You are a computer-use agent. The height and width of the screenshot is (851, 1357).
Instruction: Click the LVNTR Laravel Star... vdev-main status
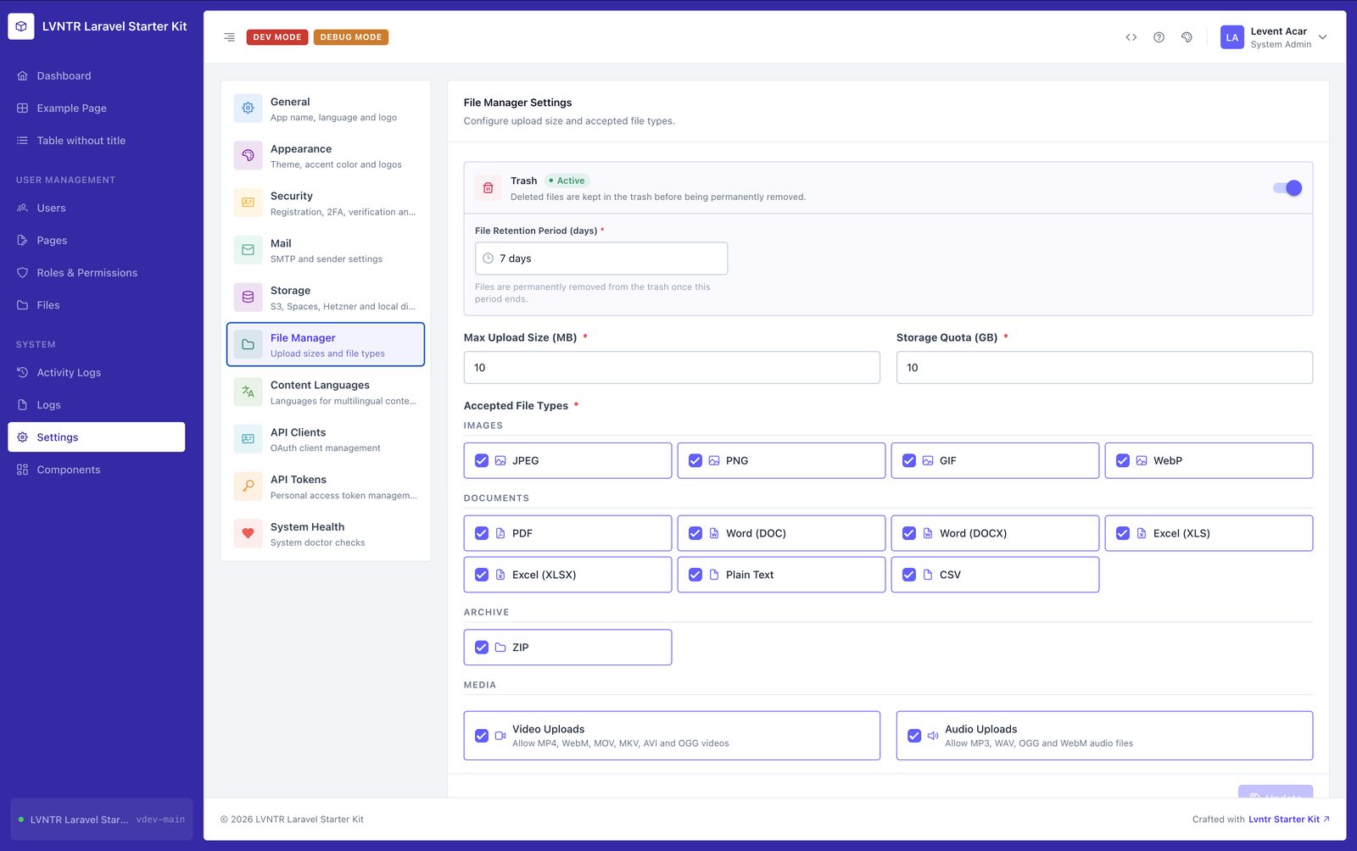tap(102, 820)
